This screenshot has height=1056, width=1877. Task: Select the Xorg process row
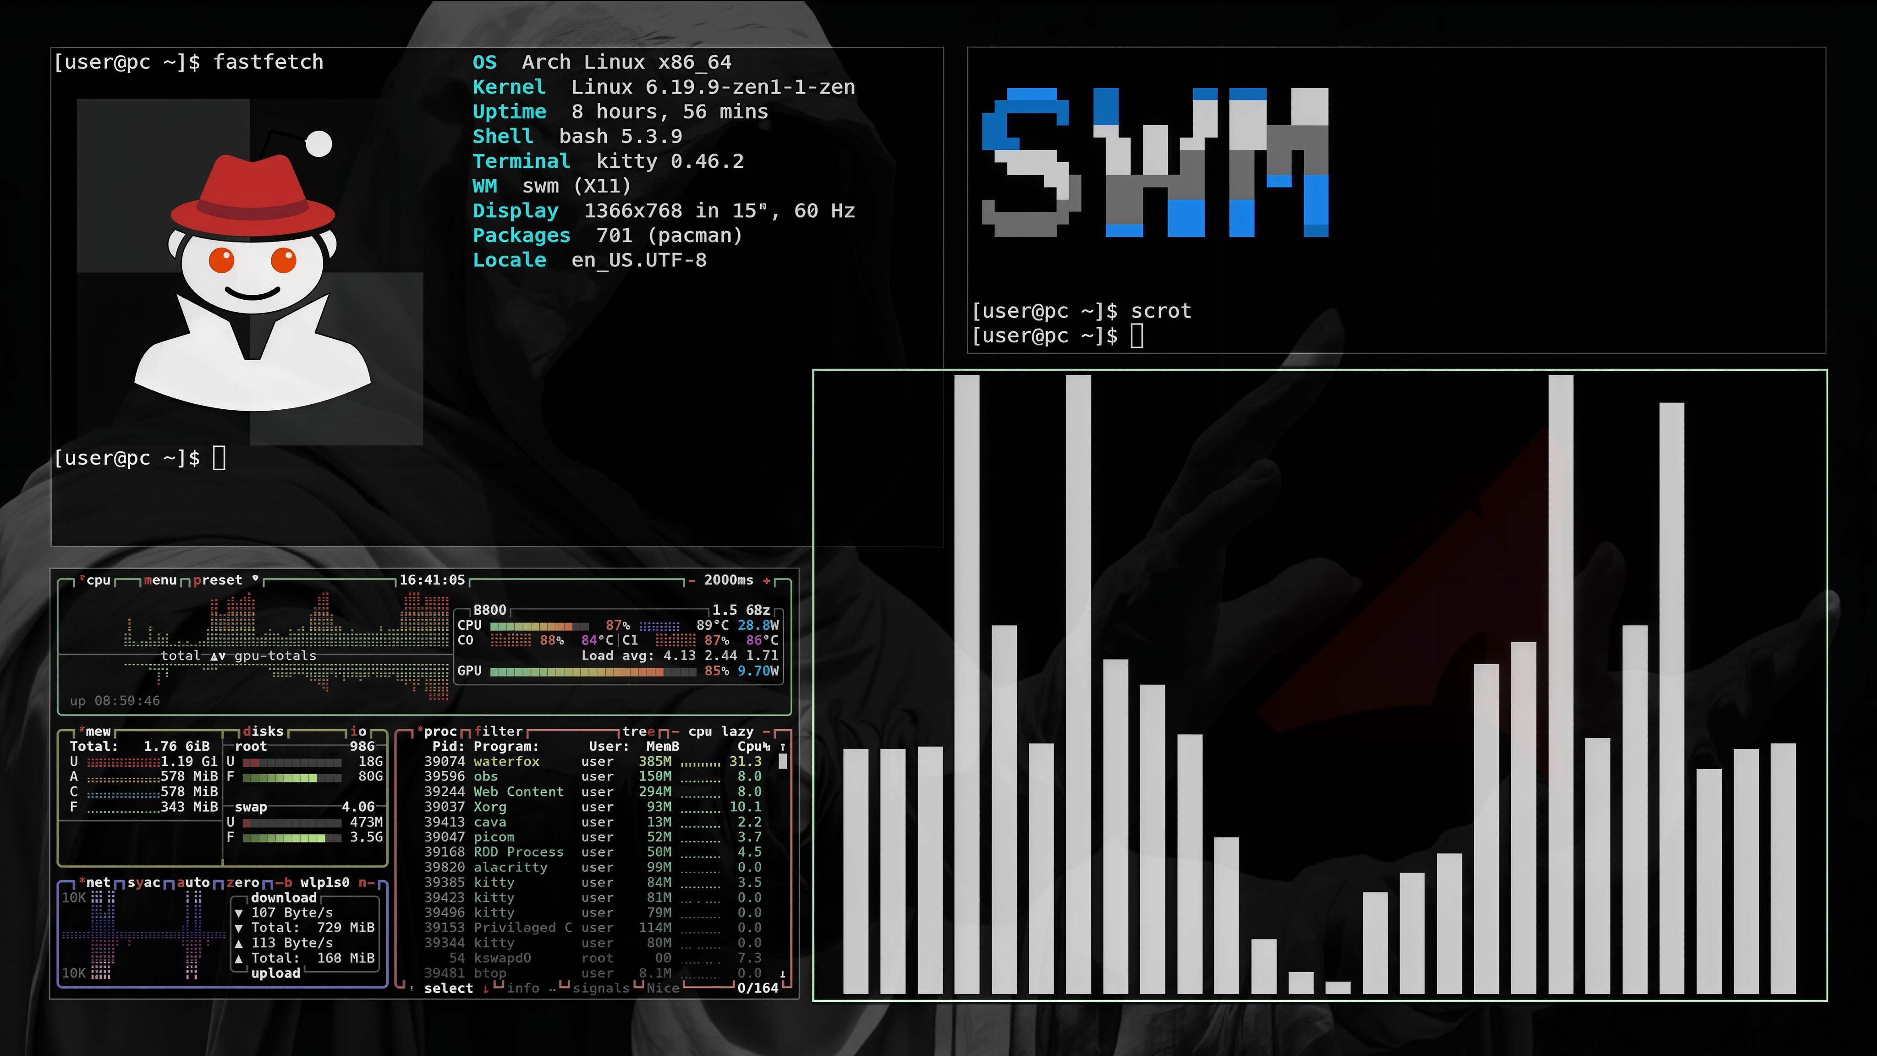(x=490, y=807)
